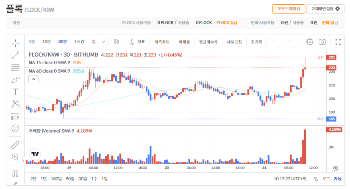The image size is (350, 189).
Task: Select the crosshair cursor tool
Action: (x=15, y=43)
